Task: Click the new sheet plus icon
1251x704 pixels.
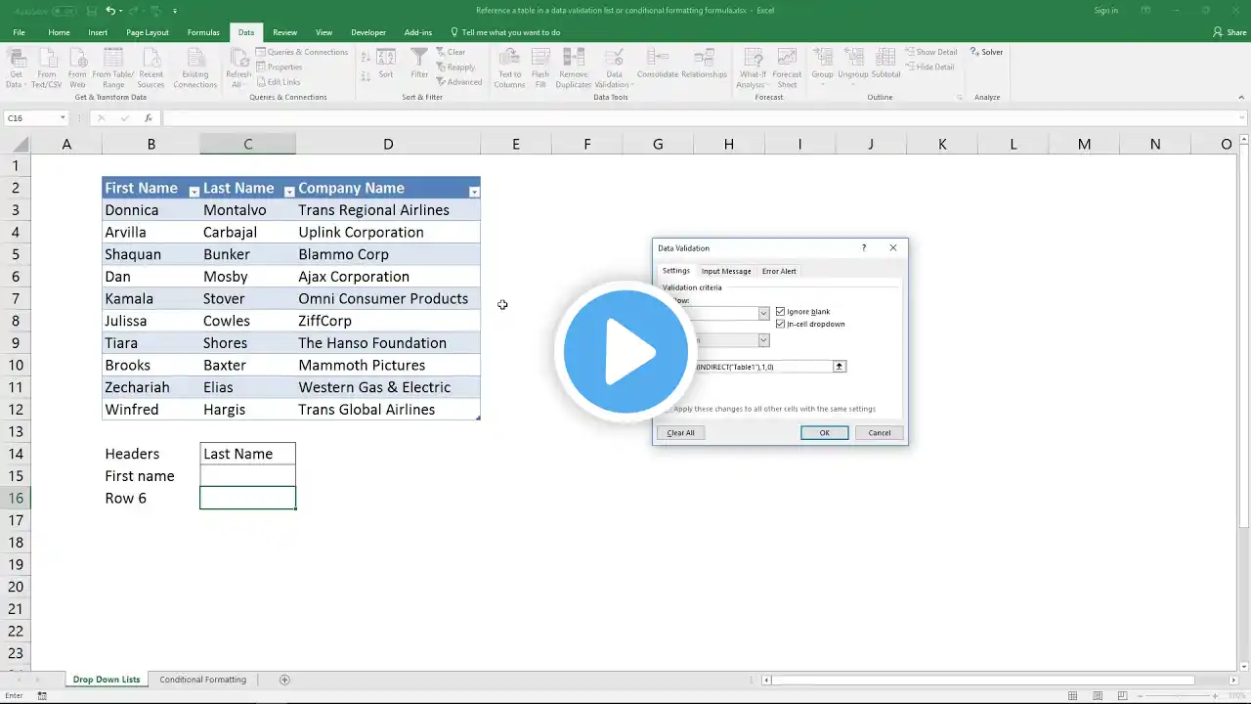Action: pos(284,680)
